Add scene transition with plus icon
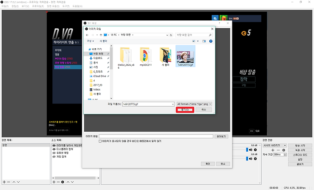 (x=273, y=150)
